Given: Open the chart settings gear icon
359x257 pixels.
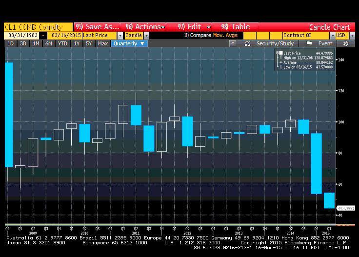Looking at the screenshot, I should pos(345,43).
